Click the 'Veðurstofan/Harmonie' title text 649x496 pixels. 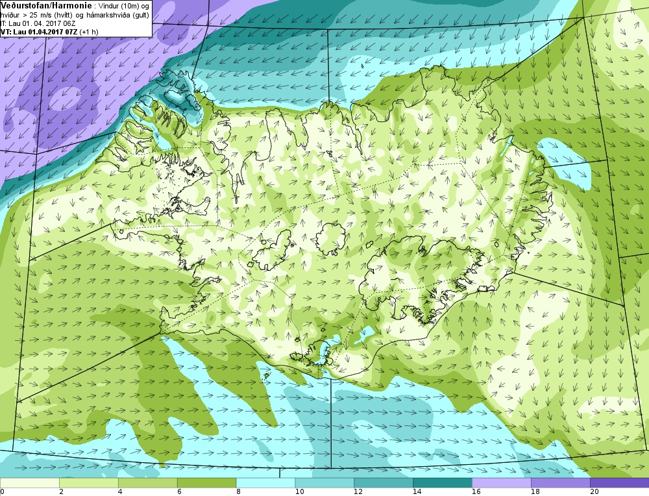pos(46,6)
